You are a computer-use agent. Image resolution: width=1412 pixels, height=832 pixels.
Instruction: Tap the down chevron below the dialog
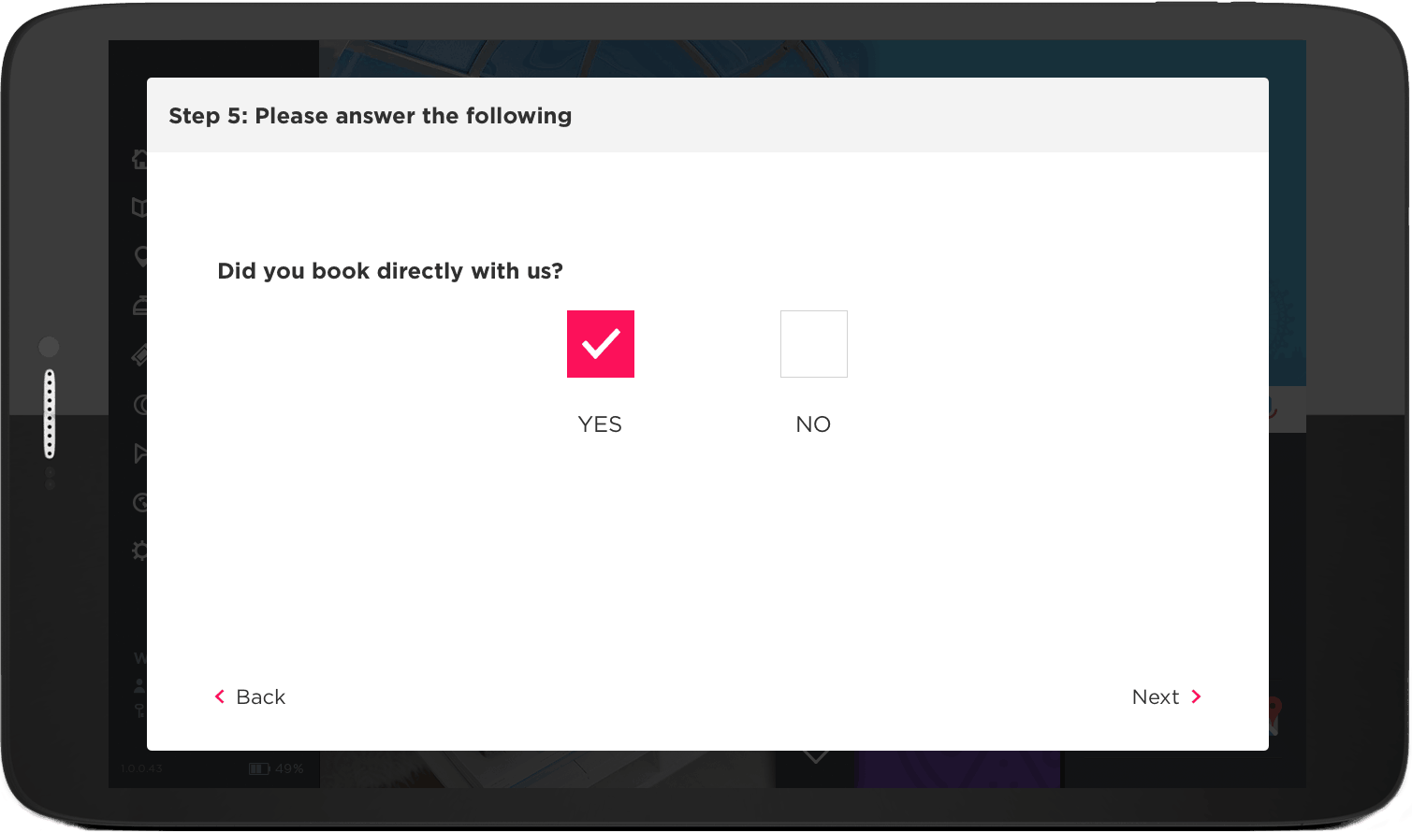coord(816,756)
